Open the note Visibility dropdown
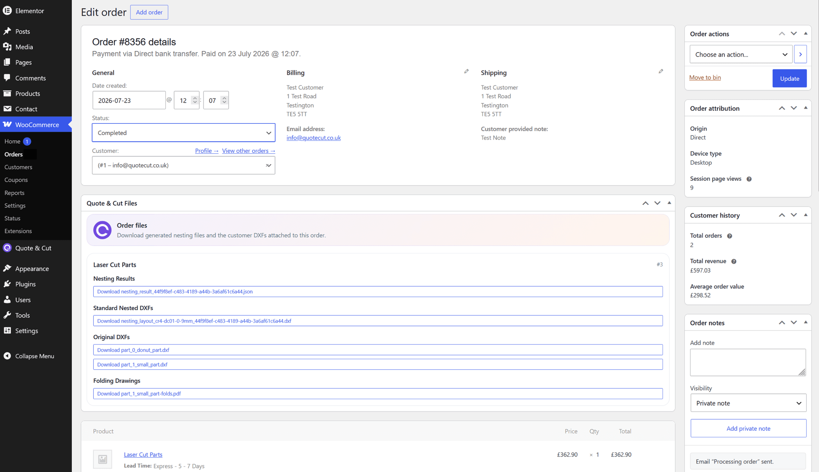Screen dimensions: 819x472 (748, 403)
